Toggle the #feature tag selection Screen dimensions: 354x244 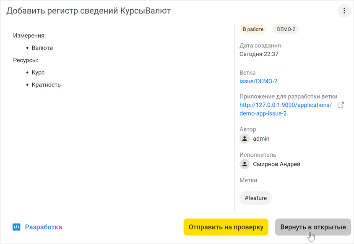[255, 198]
